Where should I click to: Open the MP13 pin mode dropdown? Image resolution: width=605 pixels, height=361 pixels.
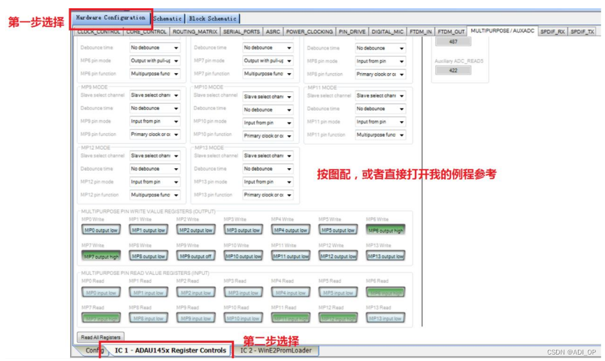pos(268,182)
